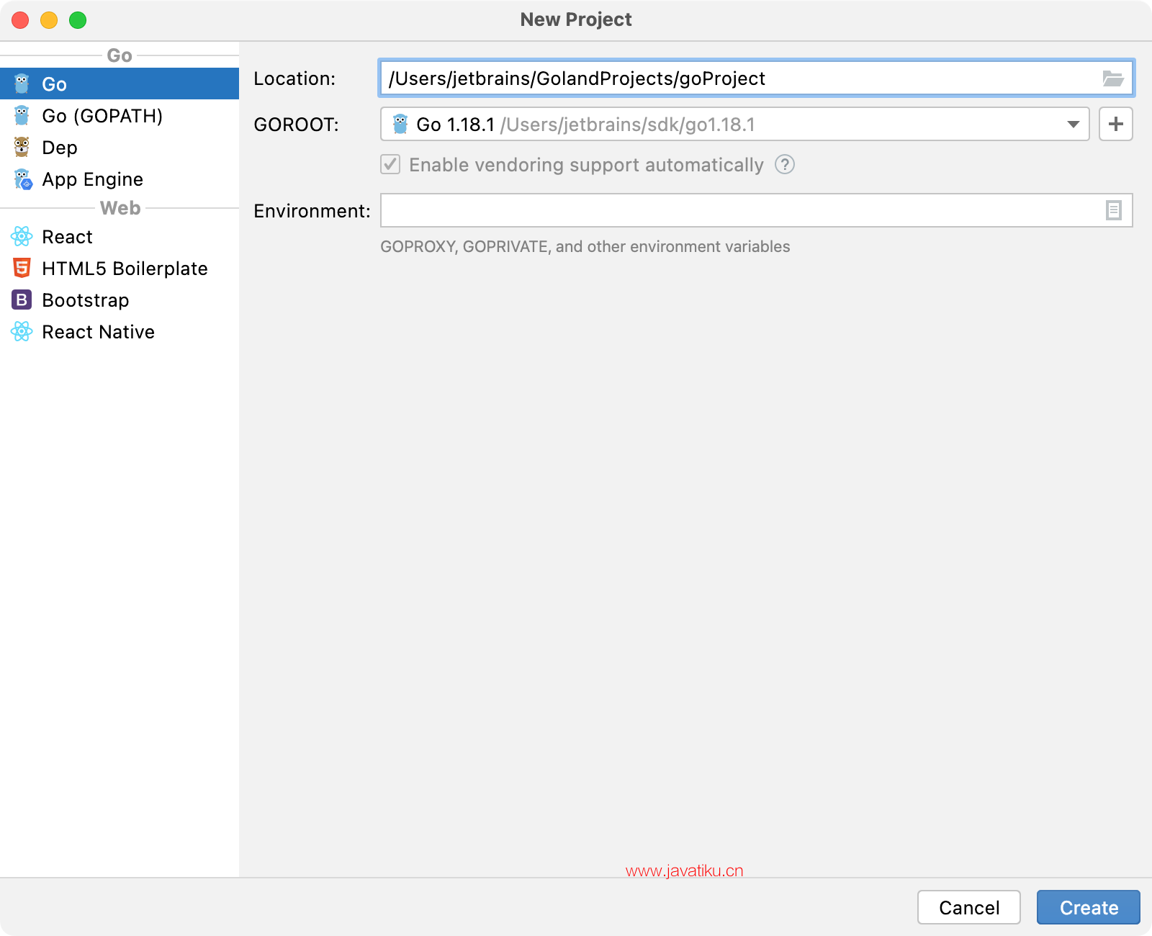Choose React Native project template
The width and height of the screenshot is (1152, 936).
[x=98, y=332]
